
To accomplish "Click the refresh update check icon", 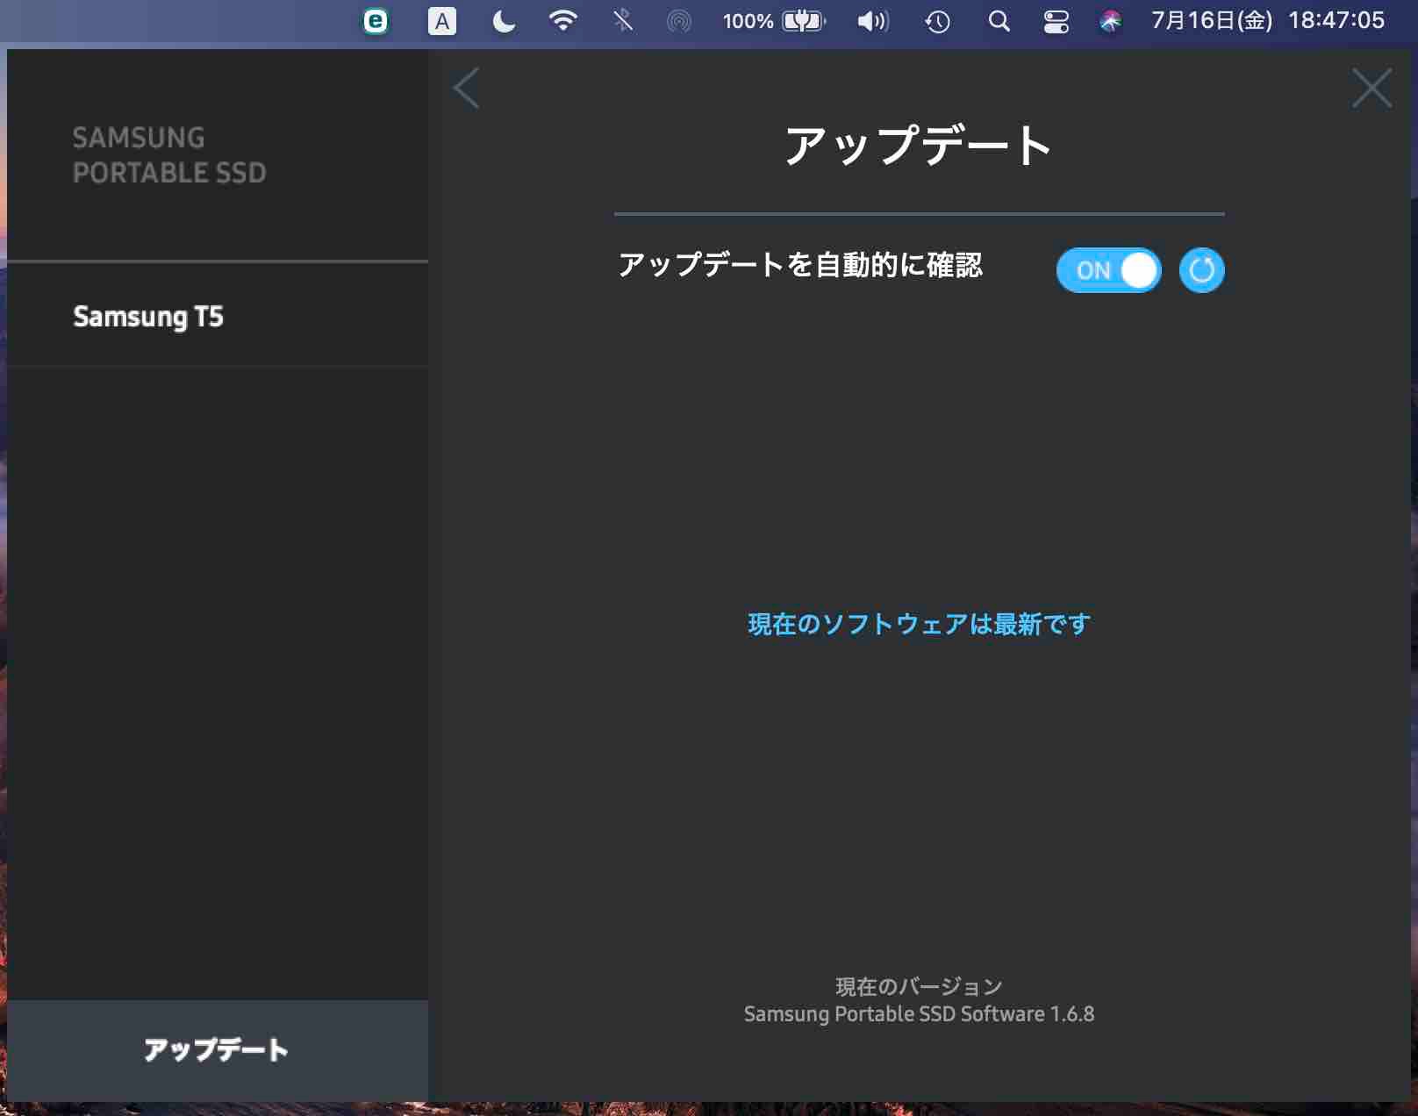I will [x=1201, y=270].
